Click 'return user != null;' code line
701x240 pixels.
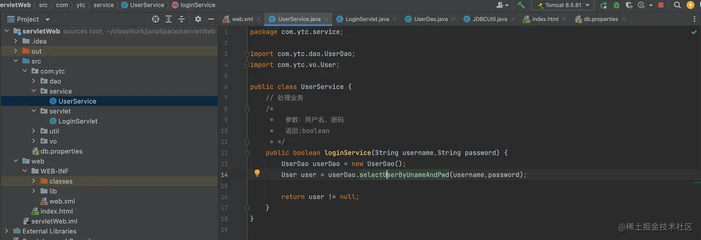[320, 197]
